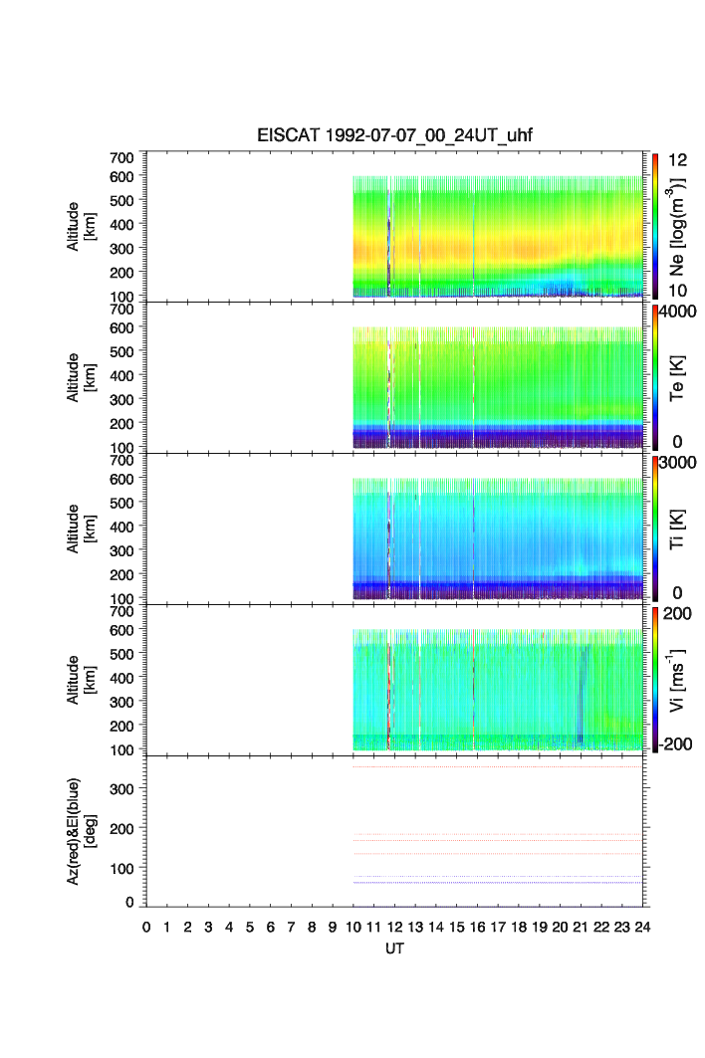Click the Te color bar maximum value 4000
Screen dimensions: 705x1058
tap(677, 312)
